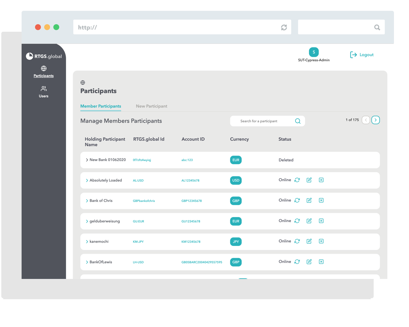Refresh status for kanemochi
Screen dimensions: 409x327
pos(297,241)
